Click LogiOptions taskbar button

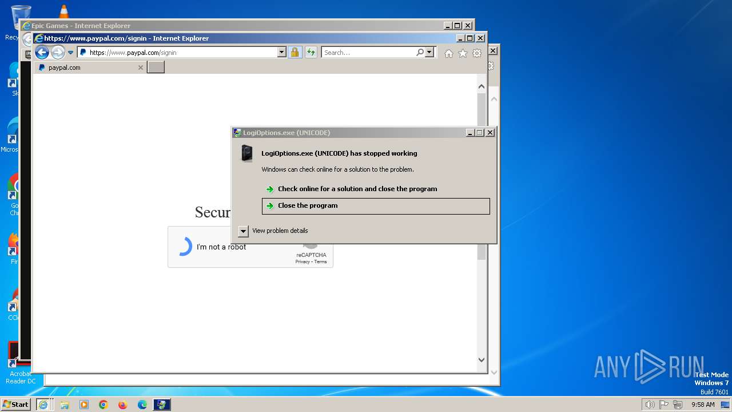pos(162,405)
